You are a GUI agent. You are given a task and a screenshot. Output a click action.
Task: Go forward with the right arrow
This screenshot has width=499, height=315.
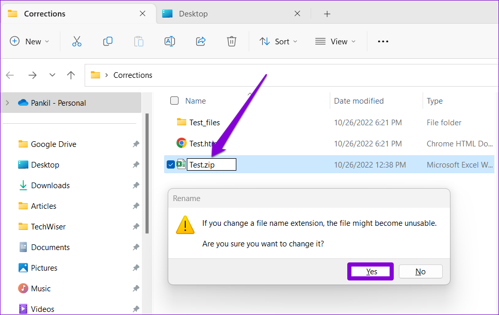pyautogui.click(x=32, y=75)
